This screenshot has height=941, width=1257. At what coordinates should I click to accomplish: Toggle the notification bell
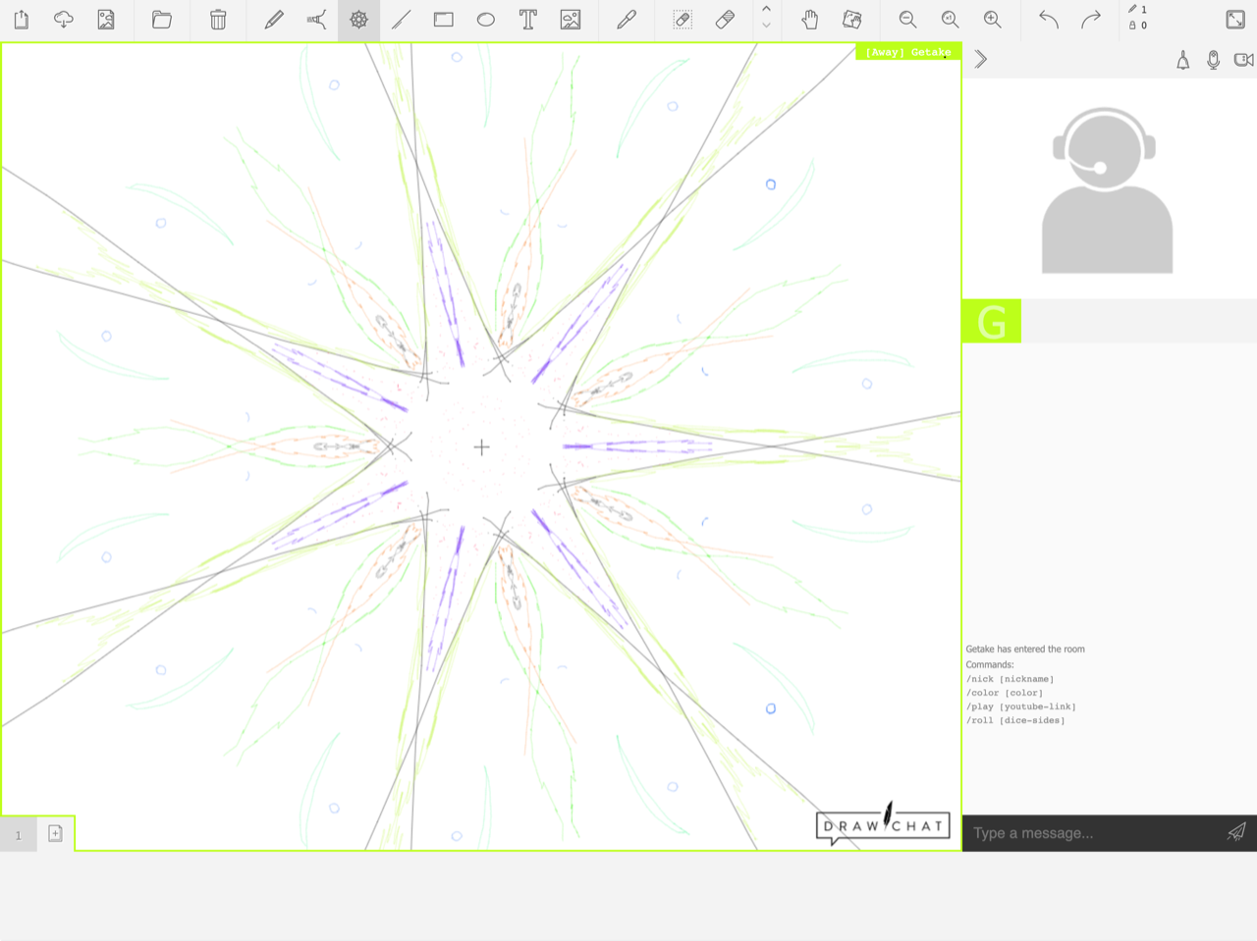tap(1183, 61)
